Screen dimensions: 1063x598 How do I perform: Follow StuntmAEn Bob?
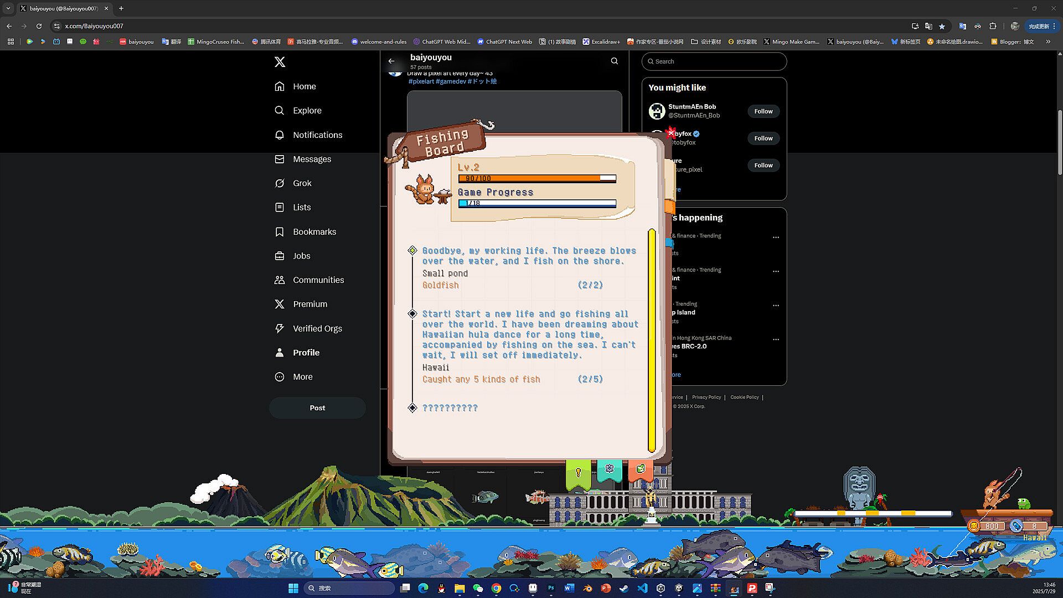coord(763,111)
